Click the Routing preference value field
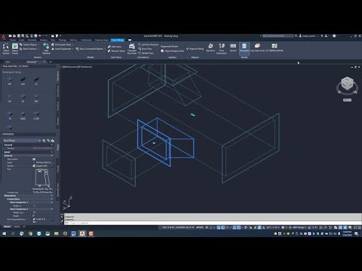This screenshot has height=271, width=362. click(43, 219)
